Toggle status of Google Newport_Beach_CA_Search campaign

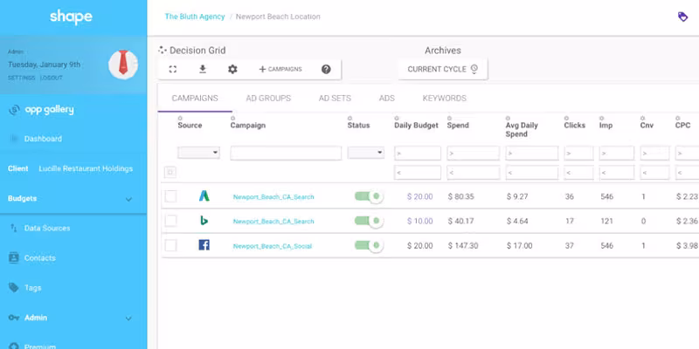pos(369,196)
